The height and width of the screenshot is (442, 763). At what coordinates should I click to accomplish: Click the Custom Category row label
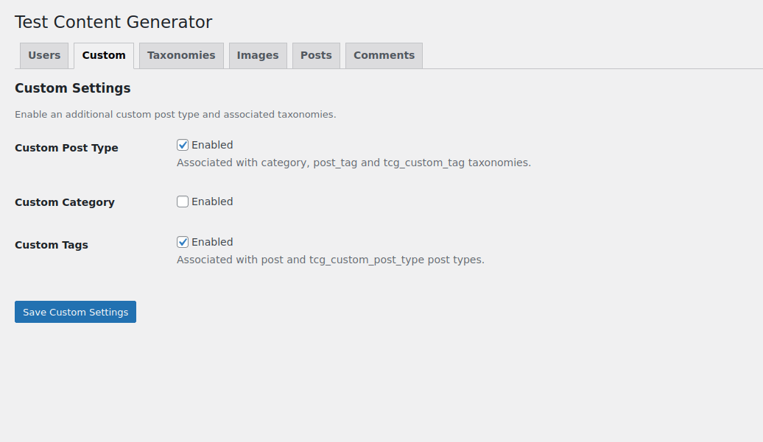[65, 202]
